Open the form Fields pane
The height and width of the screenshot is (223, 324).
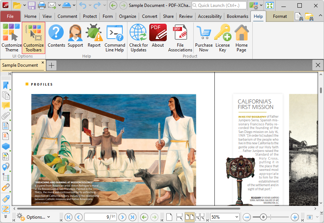[6, 126]
